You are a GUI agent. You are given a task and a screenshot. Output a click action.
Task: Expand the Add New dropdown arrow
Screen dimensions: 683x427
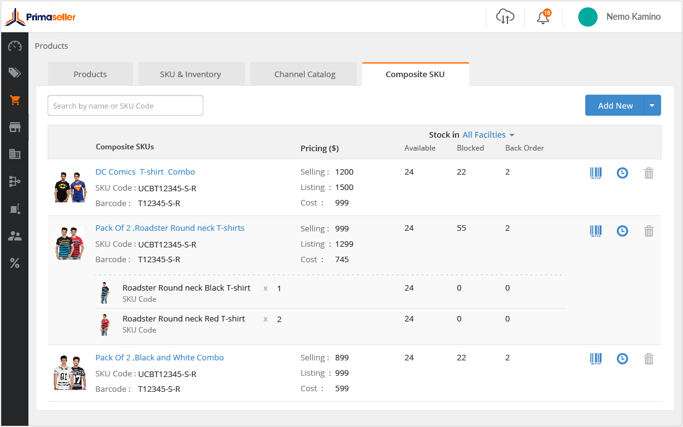coord(652,106)
